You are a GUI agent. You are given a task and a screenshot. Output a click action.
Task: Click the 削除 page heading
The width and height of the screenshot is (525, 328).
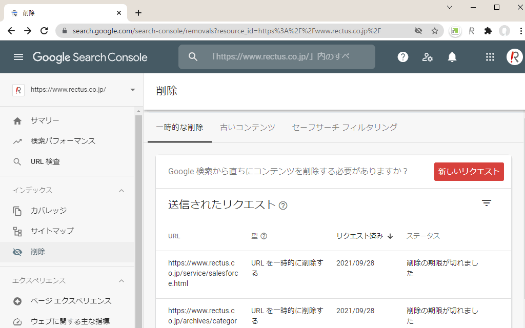coord(167,91)
